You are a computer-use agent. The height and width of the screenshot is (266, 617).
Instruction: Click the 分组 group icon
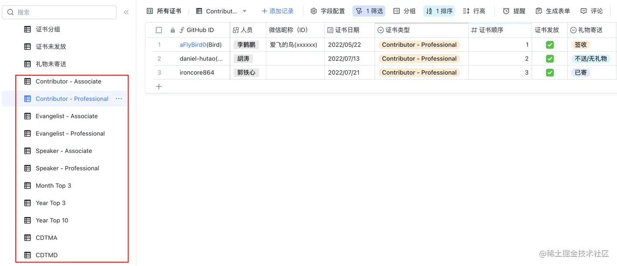point(396,11)
